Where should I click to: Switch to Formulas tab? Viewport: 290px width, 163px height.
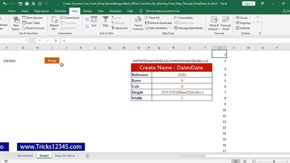(x=60, y=11)
